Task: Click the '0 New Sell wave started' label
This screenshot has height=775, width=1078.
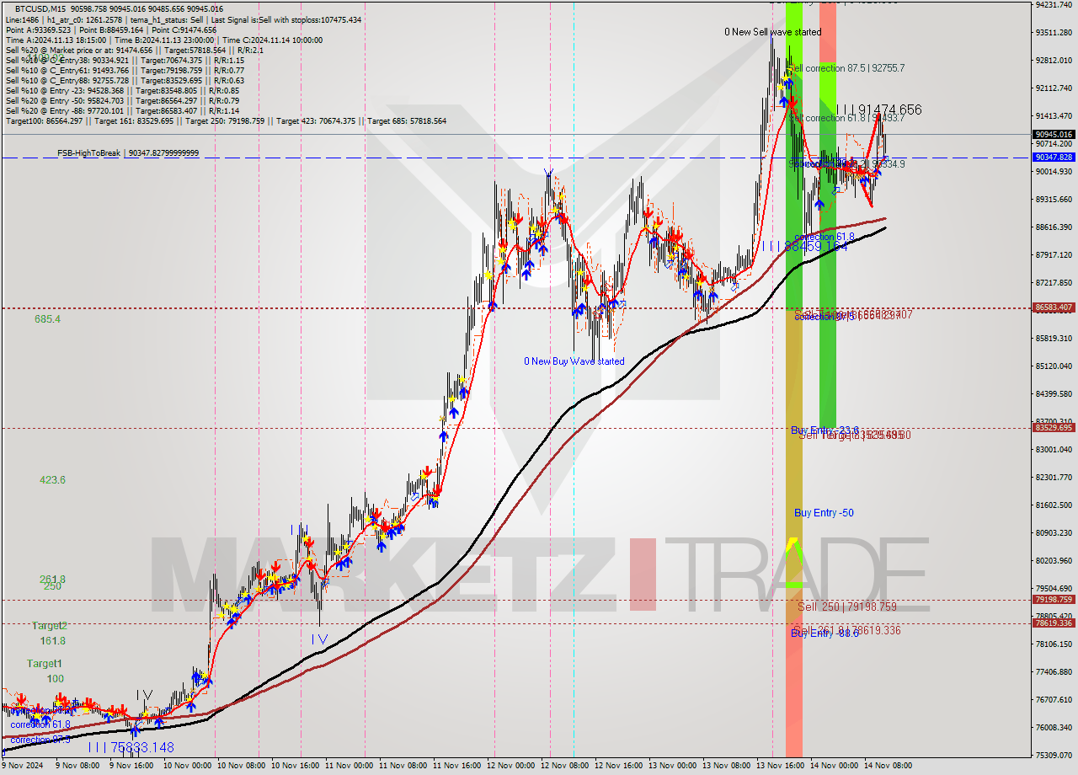Action: 772,32
